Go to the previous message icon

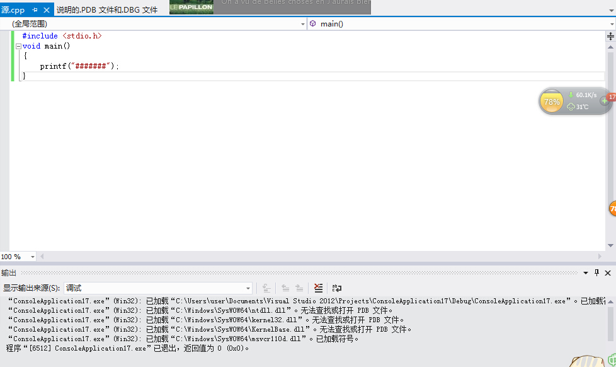point(285,288)
